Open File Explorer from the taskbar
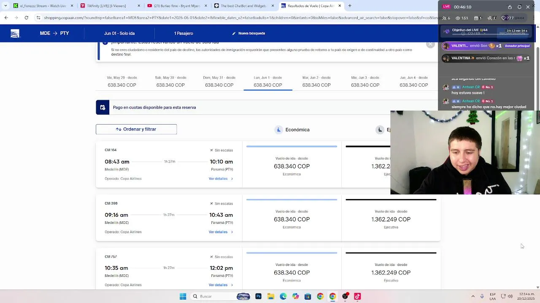The width and height of the screenshot is (540, 303). pyautogui.click(x=271, y=296)
